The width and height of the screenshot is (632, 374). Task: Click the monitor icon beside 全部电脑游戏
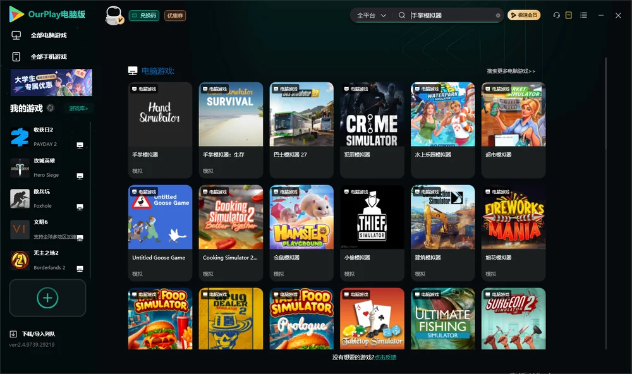point(16,35)
